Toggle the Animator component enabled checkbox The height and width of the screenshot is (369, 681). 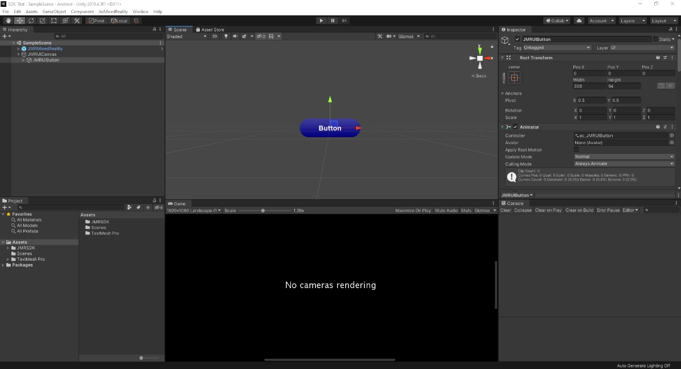[515, 127]
